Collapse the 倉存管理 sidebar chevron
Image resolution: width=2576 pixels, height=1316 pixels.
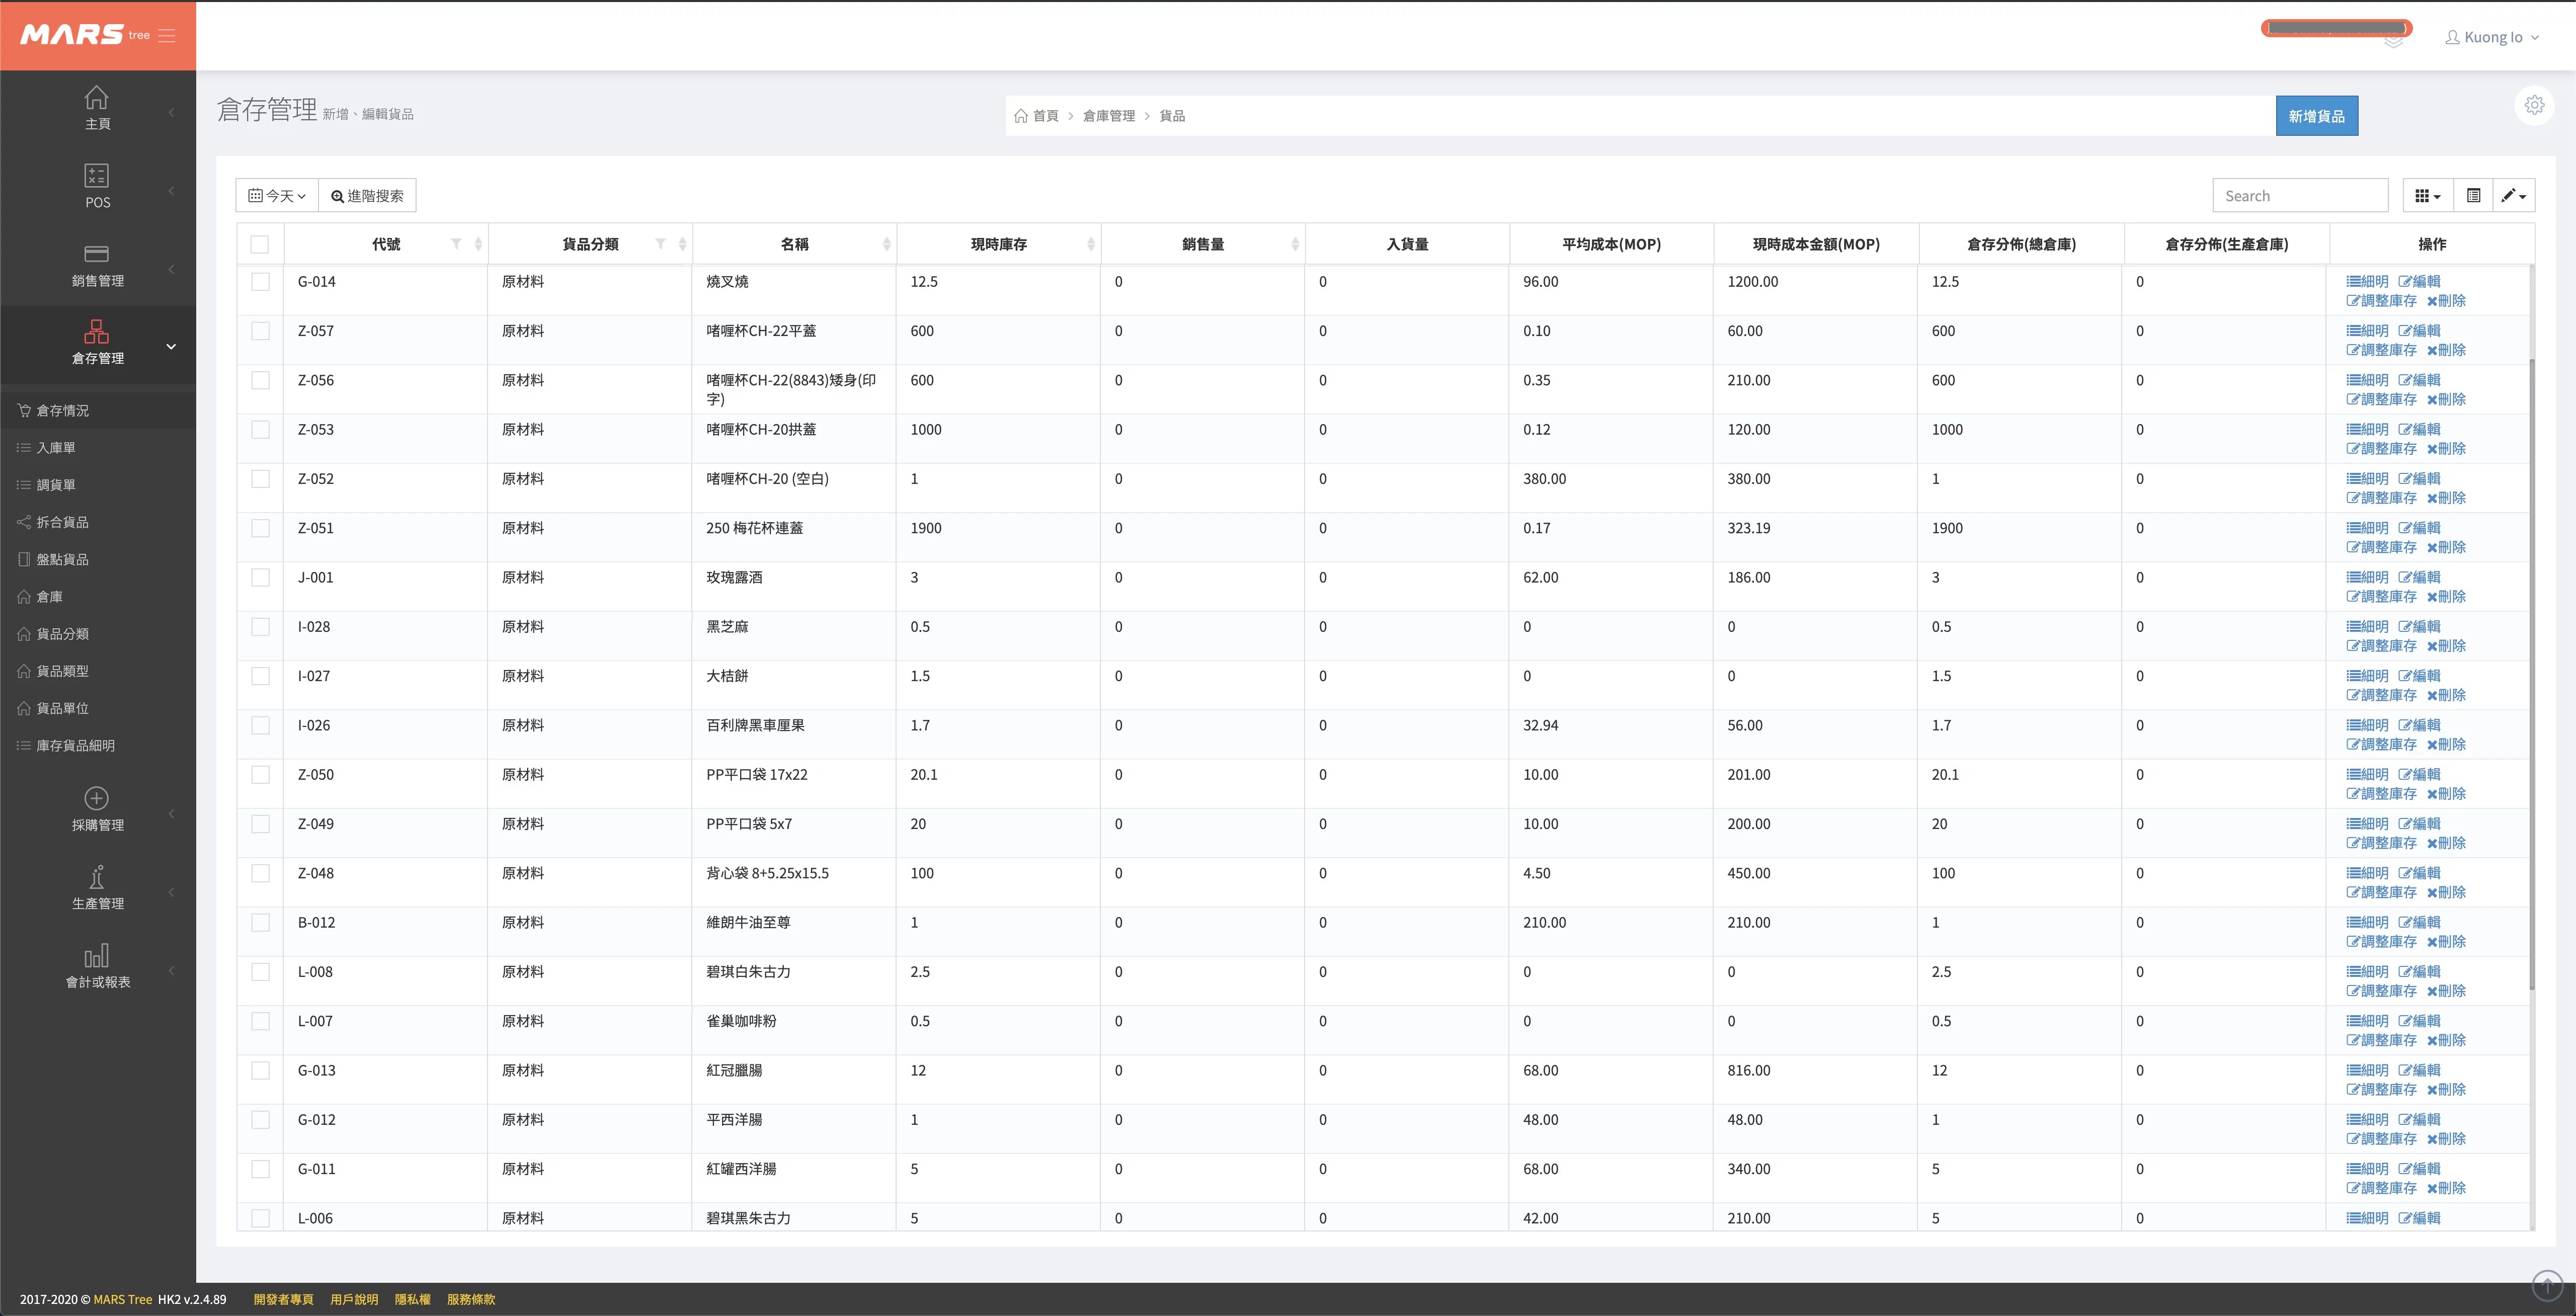tap(171, 347)
